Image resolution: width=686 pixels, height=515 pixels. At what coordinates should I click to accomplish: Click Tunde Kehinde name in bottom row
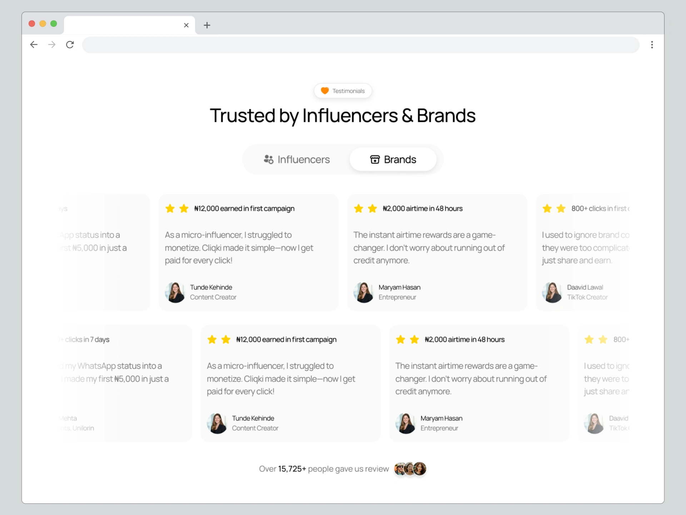click(253, 418)
